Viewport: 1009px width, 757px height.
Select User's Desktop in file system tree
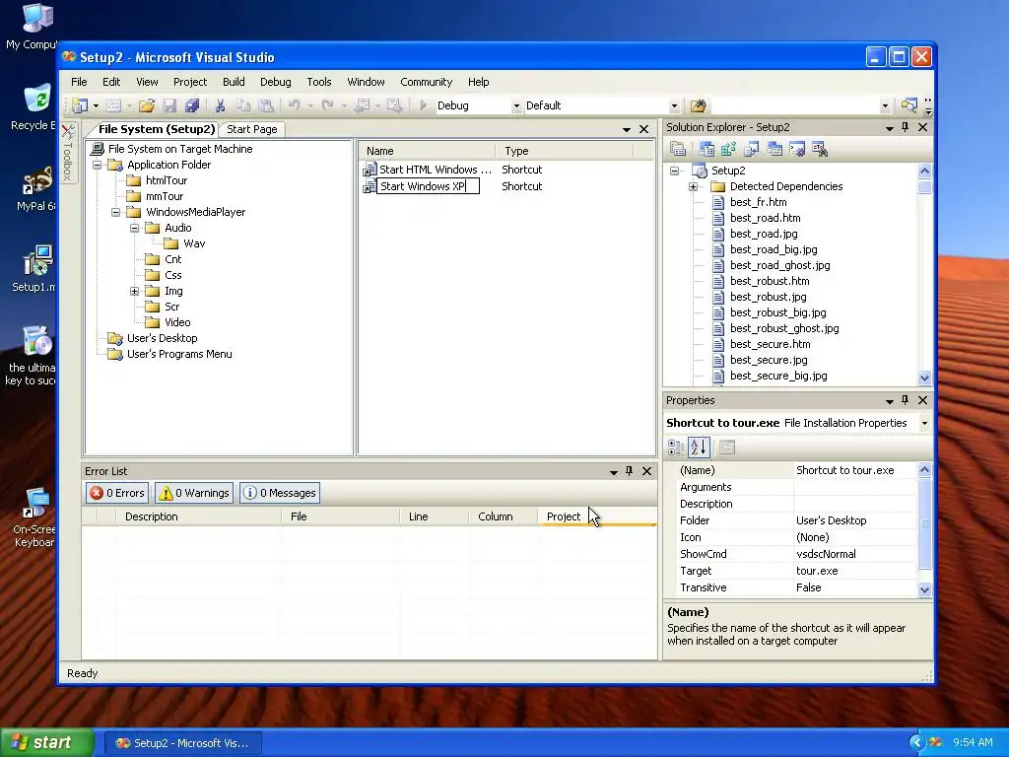[x=163, y=339]
